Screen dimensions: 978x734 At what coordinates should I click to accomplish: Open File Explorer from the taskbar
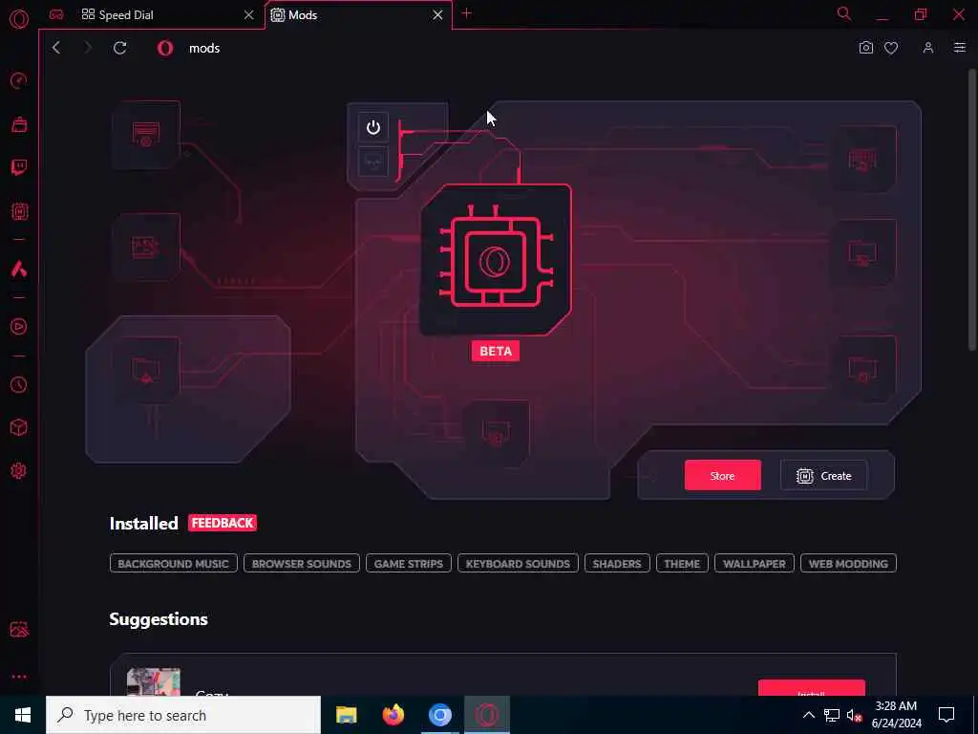(x=346, y=715)
